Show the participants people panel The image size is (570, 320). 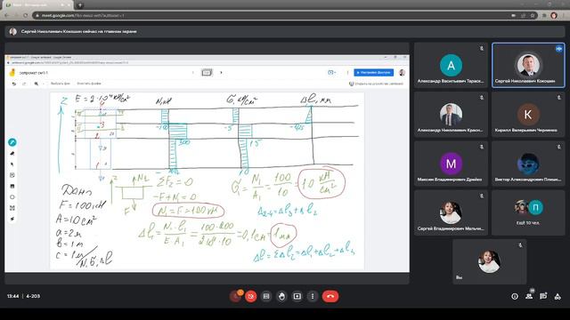point(529,296)
